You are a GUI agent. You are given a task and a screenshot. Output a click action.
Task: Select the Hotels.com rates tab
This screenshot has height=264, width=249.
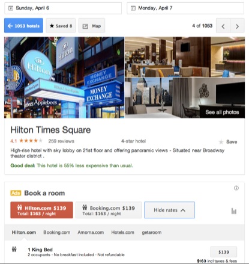[x=122, y=232]
